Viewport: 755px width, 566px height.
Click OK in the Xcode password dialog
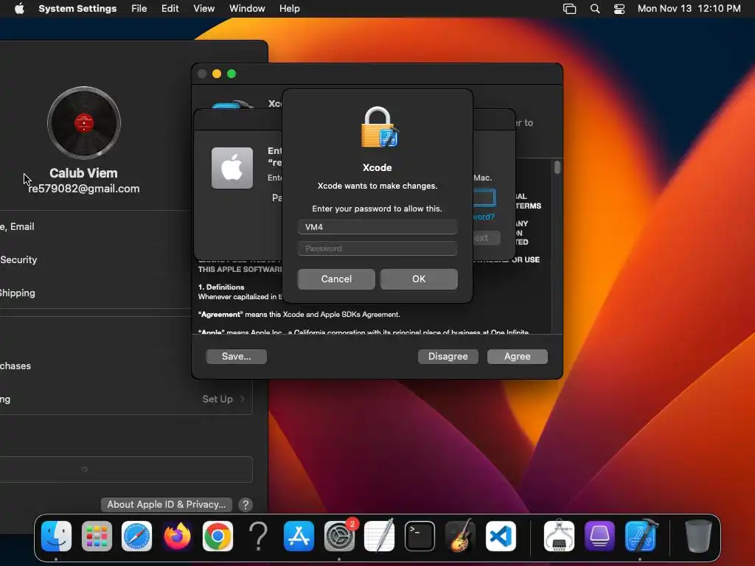click(419, 279)
